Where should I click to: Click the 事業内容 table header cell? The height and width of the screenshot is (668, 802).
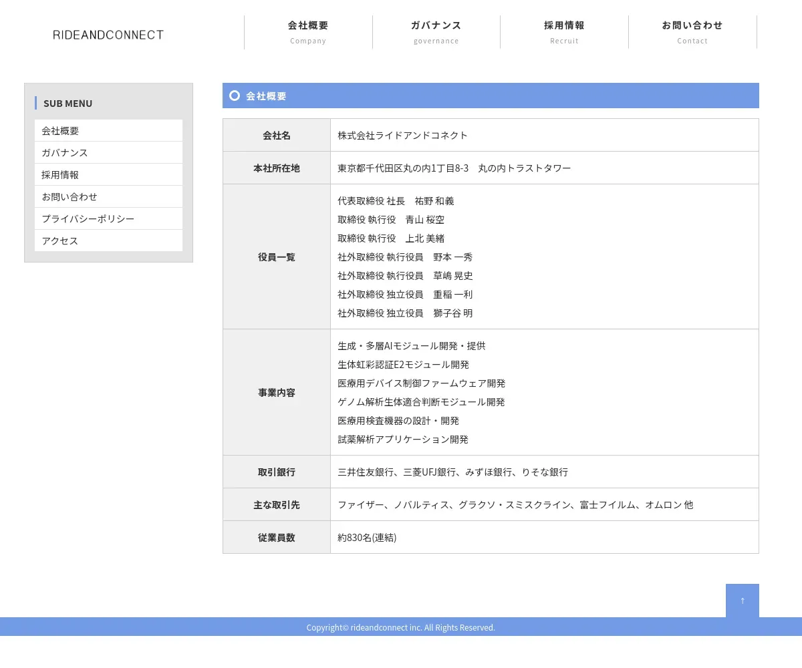[x=277, y=392]
